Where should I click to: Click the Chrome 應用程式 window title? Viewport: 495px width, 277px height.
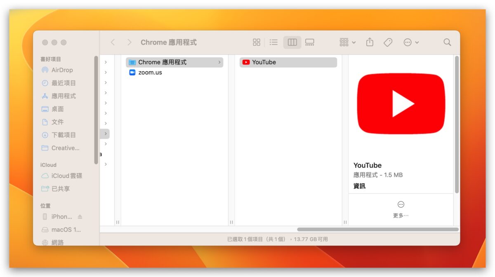coord(169,42)
